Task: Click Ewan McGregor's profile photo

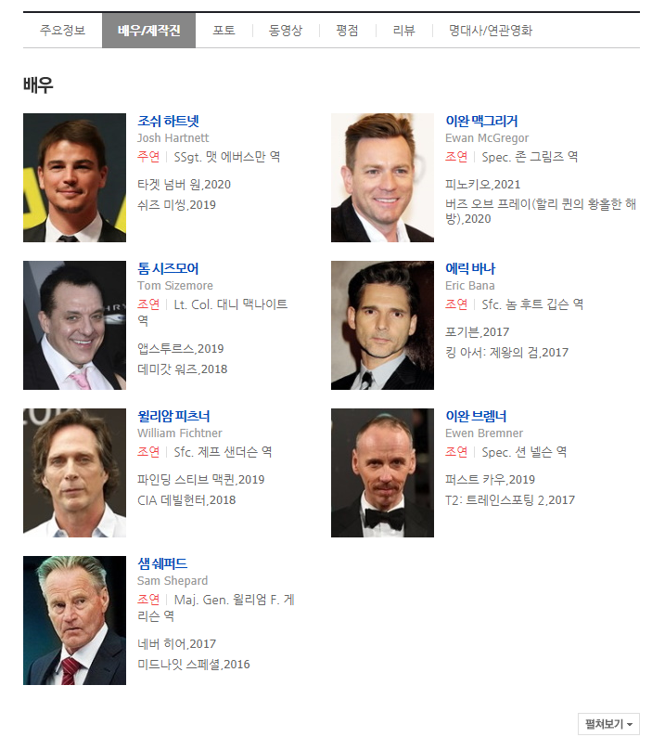Action: 382,177
